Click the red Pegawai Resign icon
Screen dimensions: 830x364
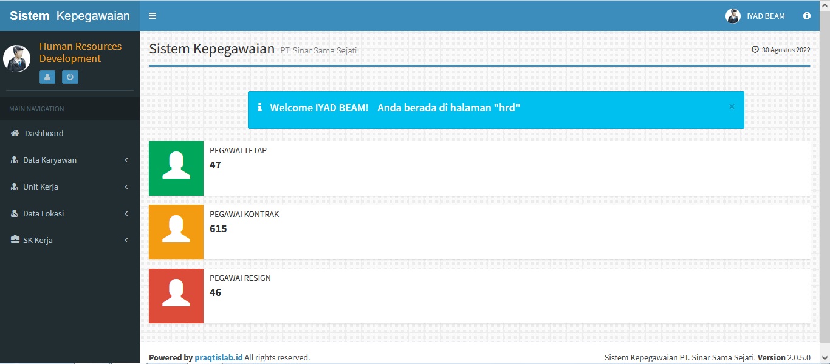(x=176, y=296)
